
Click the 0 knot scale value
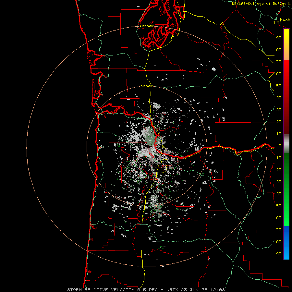[x=280, y=146]
